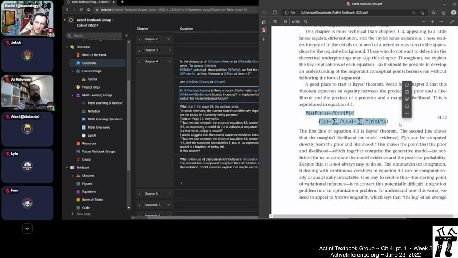Collapse the Coda sidebar with double chevron
458x258 pixels.
126,35
